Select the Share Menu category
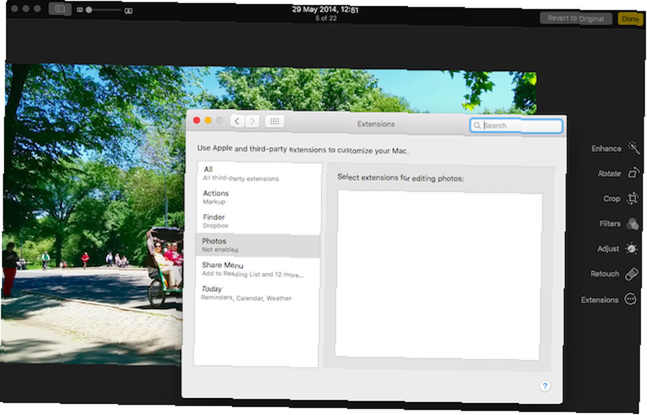647x415 pixels. click(x=258, y=269)
